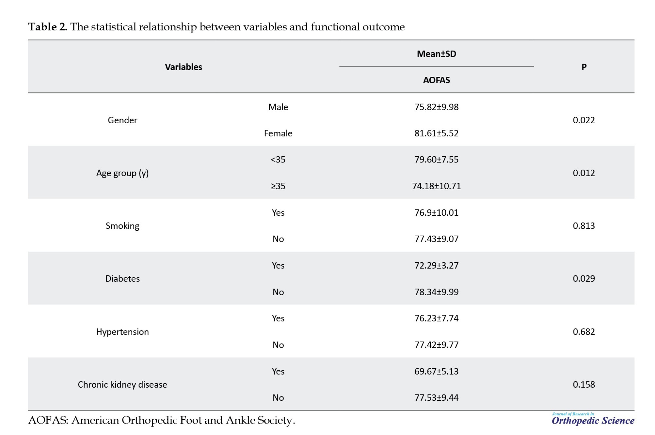Screen dimensions: 655x435
Task: Click the AOFAS abbreviation footnote text
Action: [161, 420]
